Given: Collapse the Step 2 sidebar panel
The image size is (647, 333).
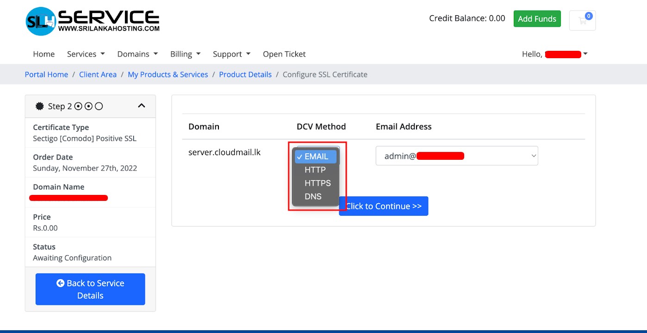Looking at the screenshot, I should [142, 106].
